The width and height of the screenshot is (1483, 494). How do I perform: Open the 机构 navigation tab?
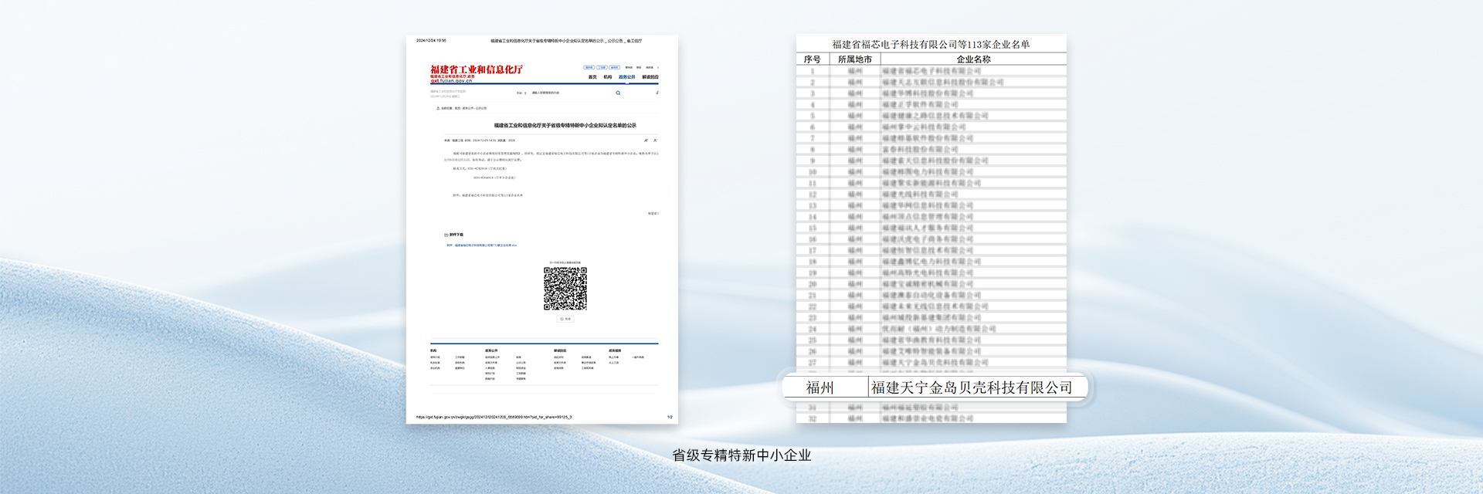tap(608, 77)
